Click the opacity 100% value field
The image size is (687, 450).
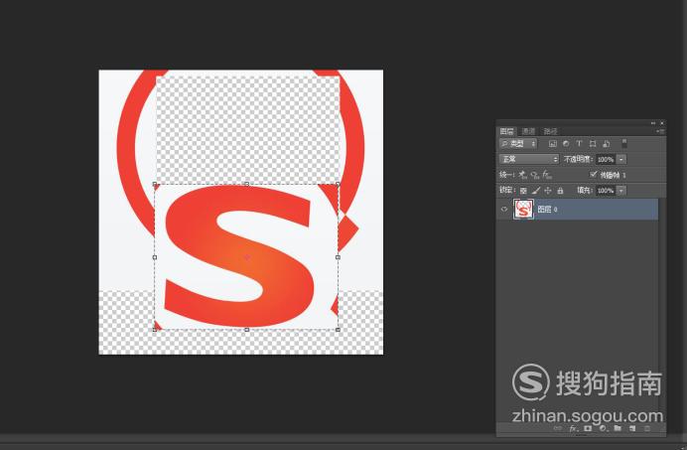coord(606,159)
